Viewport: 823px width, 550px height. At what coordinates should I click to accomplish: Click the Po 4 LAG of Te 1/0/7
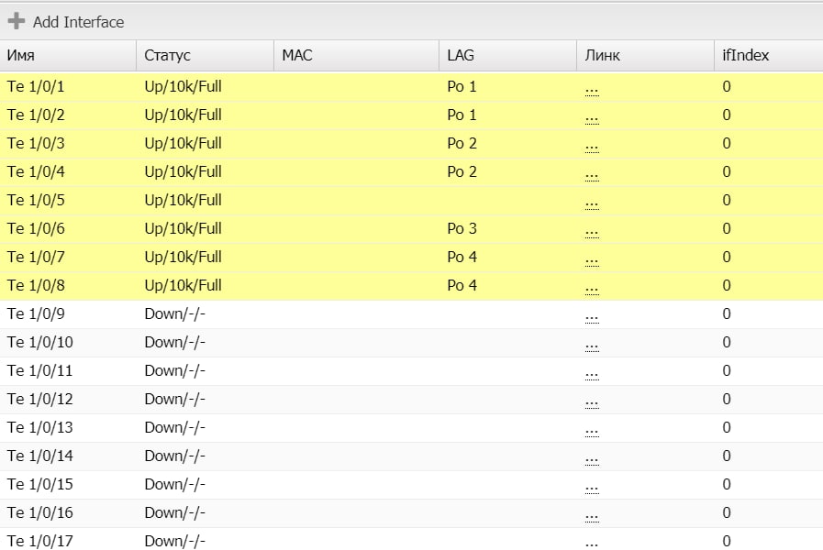pyautogui.click(x=462, y=257)
